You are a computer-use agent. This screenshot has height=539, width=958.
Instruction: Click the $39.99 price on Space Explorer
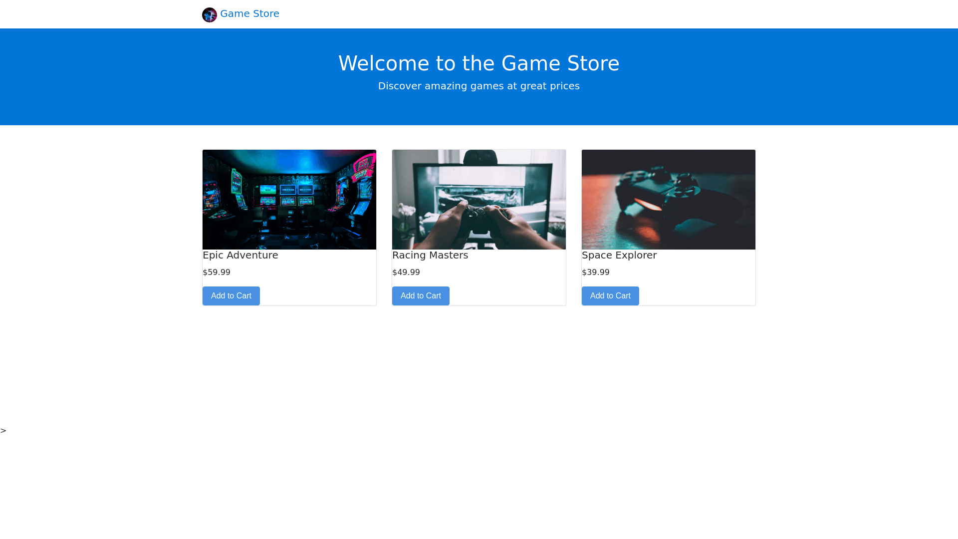[x=595, y=272]
